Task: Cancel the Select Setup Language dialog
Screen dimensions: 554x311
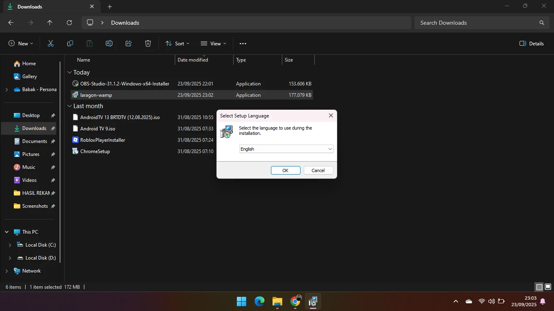Action: pyautogui.click(x=318, y=170)
